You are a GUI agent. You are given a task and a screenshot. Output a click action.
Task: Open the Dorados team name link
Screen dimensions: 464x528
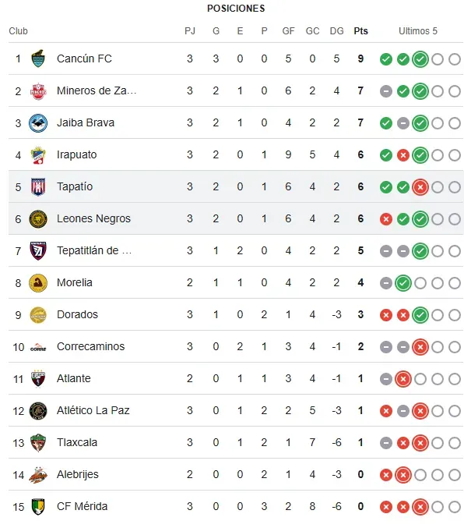point(77,314)
